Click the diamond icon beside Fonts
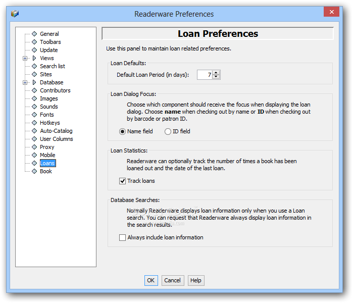 pyautogui.click(x=34, y=115)
